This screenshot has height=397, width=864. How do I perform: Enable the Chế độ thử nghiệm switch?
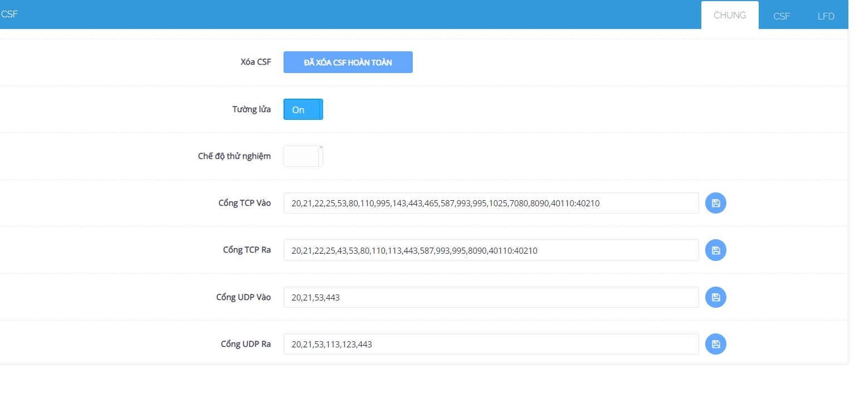tap(303, 156)
